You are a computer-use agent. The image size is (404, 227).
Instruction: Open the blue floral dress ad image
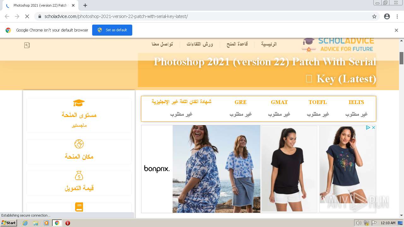pos(217,169)
